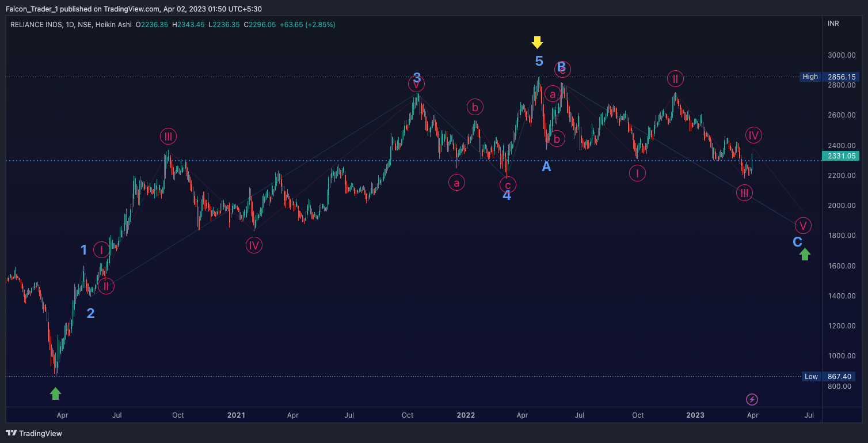Select the circled III label near Oct 2020 peak
Image resolution: width=868 pixels, height=443 pixels.
[x=168, y=137]
